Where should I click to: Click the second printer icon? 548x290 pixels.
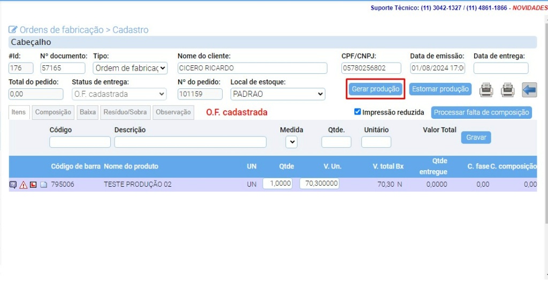[507, 90]
